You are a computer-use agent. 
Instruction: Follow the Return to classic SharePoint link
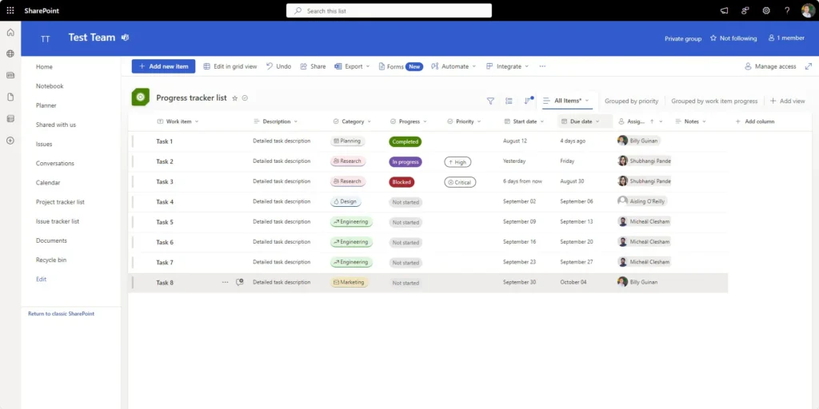coord(61,314)
